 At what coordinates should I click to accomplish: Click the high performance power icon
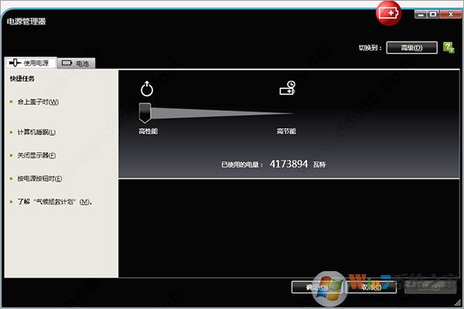(147, 89)
